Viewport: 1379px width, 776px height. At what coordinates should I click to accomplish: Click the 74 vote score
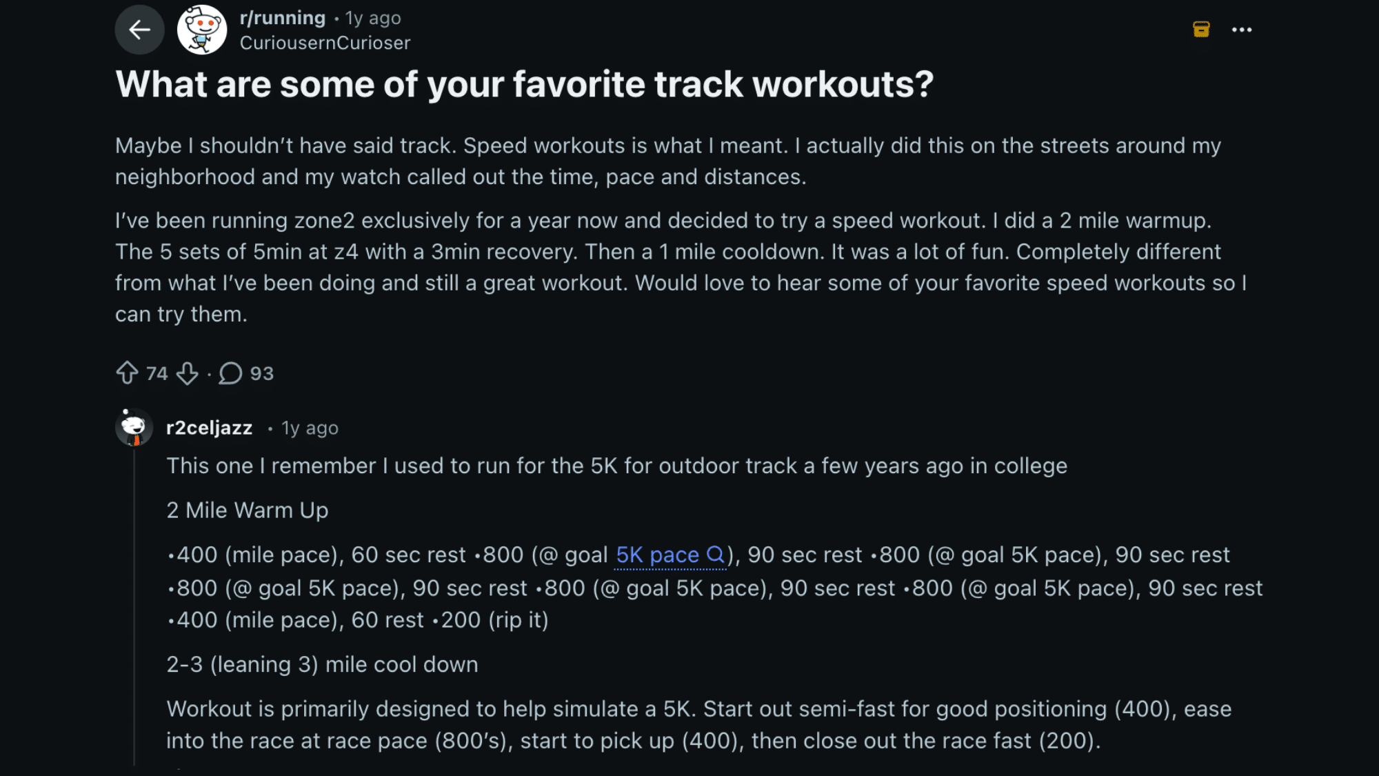156,373
